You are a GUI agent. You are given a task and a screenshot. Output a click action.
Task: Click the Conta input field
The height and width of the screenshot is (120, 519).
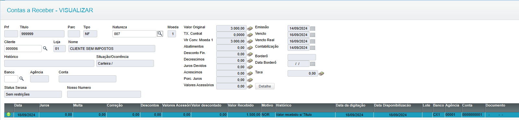point(88,79)
